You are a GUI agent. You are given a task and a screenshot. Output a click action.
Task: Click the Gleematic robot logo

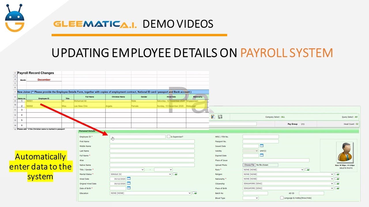point(15,18)
